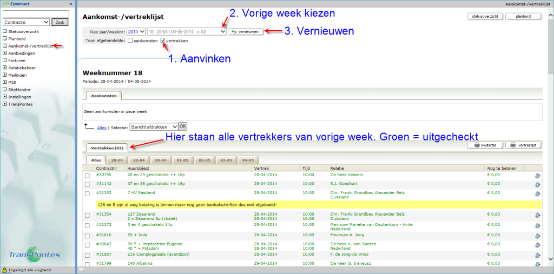Print the vertreklijst
The height and width of the screenshot is (274, 554).
coord(523,145)
